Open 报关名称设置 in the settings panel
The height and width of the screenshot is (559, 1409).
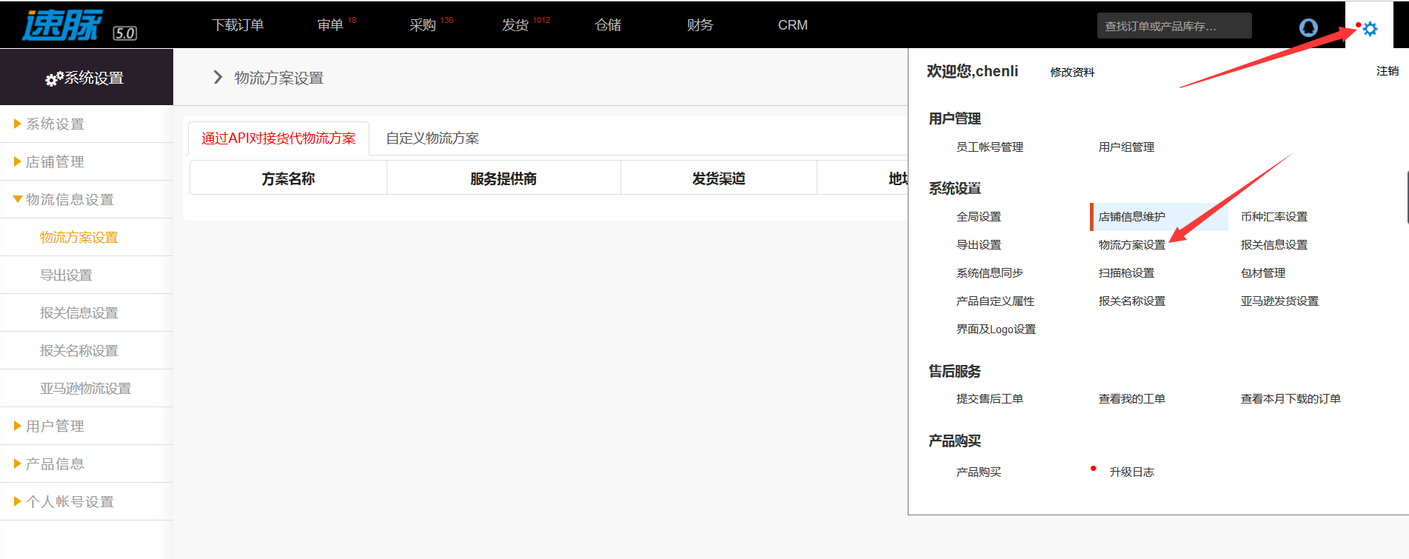pyautogui.click(x=1132, y=301)
